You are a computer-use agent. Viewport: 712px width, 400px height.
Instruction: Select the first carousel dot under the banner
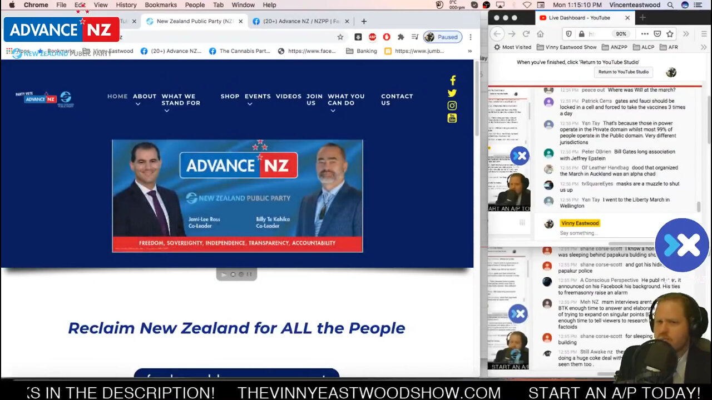pyautogui.click(x=233, y=274)
